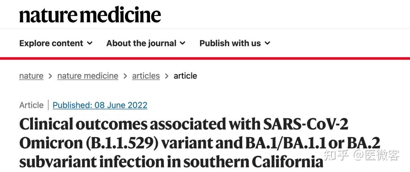Open the About the journal menu

(x=141, y=43)
